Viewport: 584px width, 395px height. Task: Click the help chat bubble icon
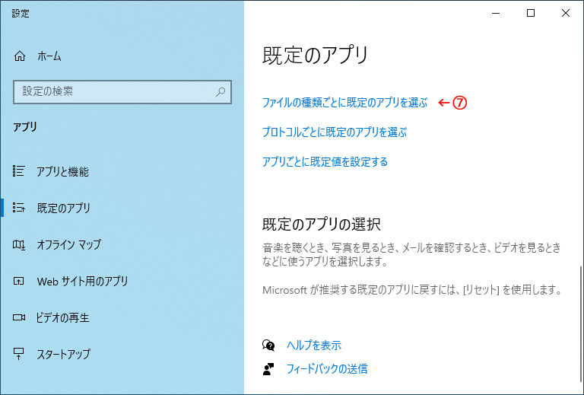click(268, 345)
